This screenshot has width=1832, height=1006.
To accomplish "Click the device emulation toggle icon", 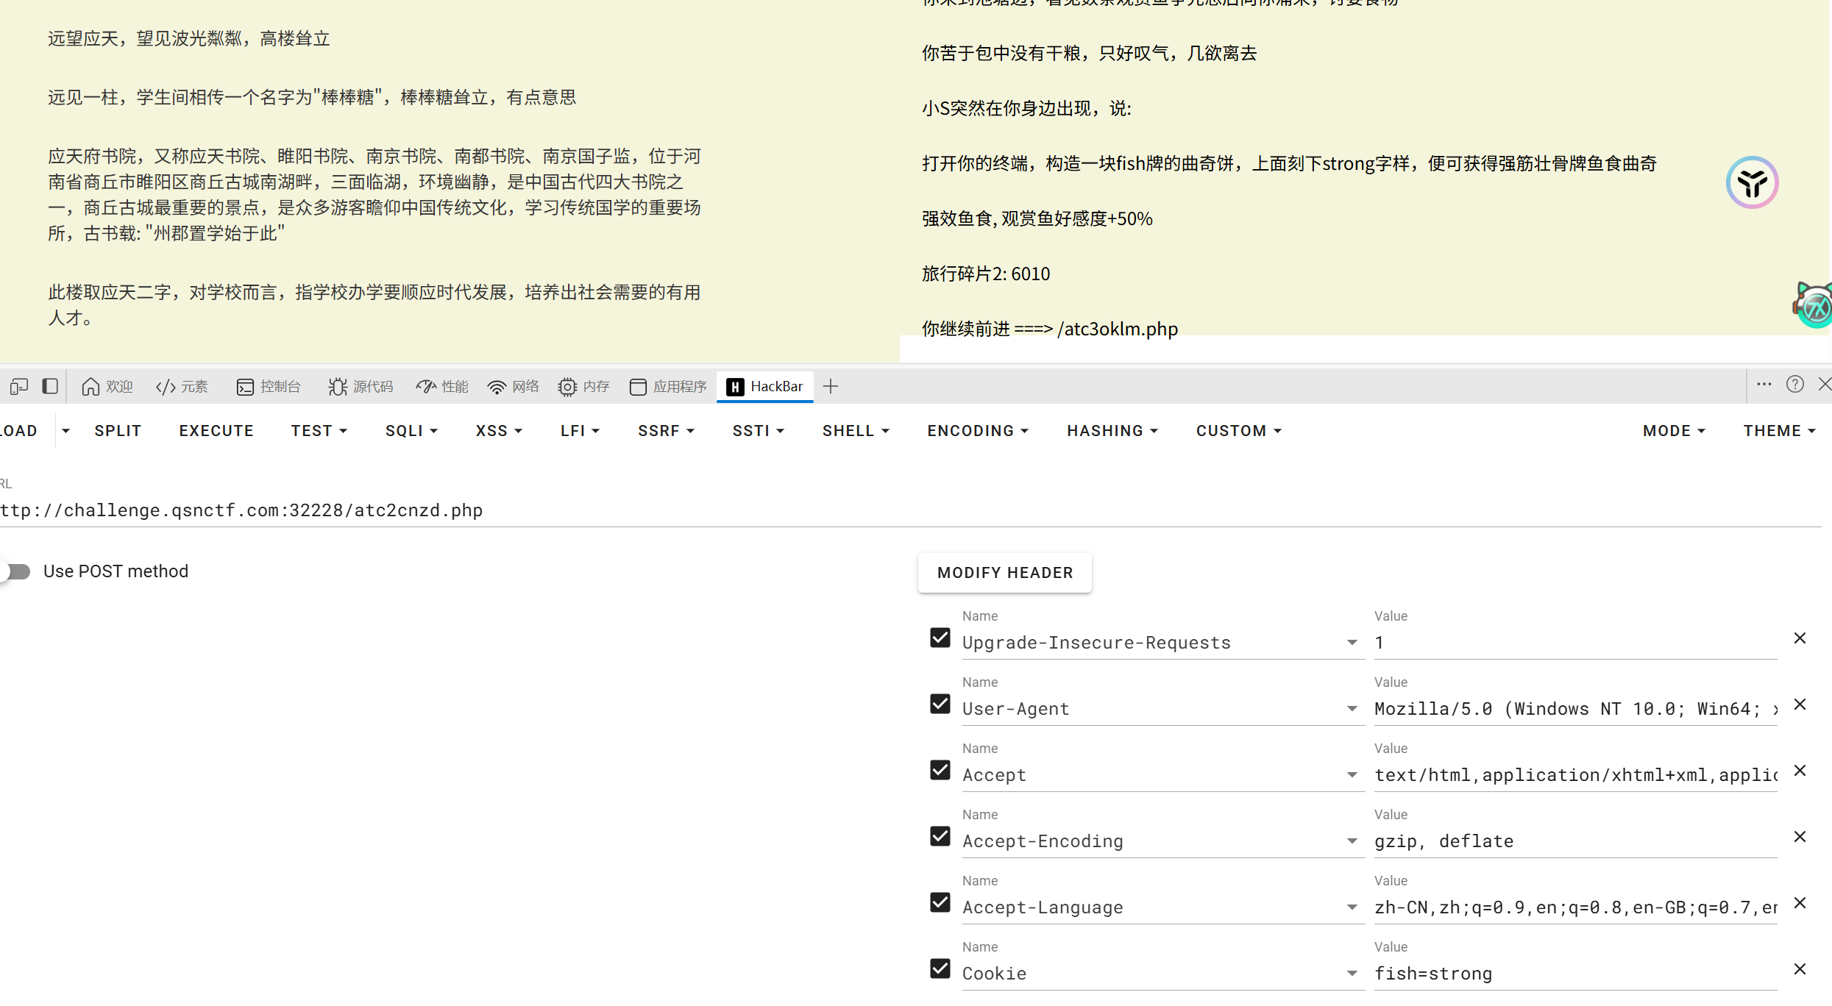I will click(x=19, y=386).
